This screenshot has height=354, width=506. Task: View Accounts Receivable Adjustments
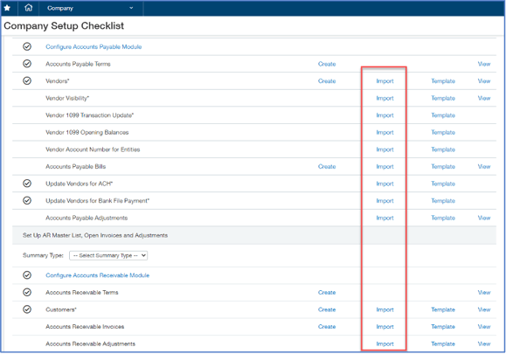pyautogui.click(x=484, y=344)
